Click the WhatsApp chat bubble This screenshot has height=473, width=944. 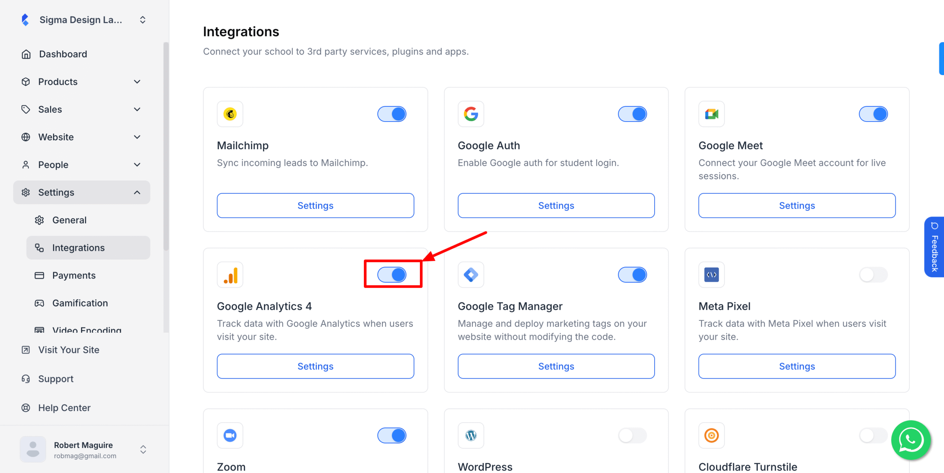pos(911,440)
